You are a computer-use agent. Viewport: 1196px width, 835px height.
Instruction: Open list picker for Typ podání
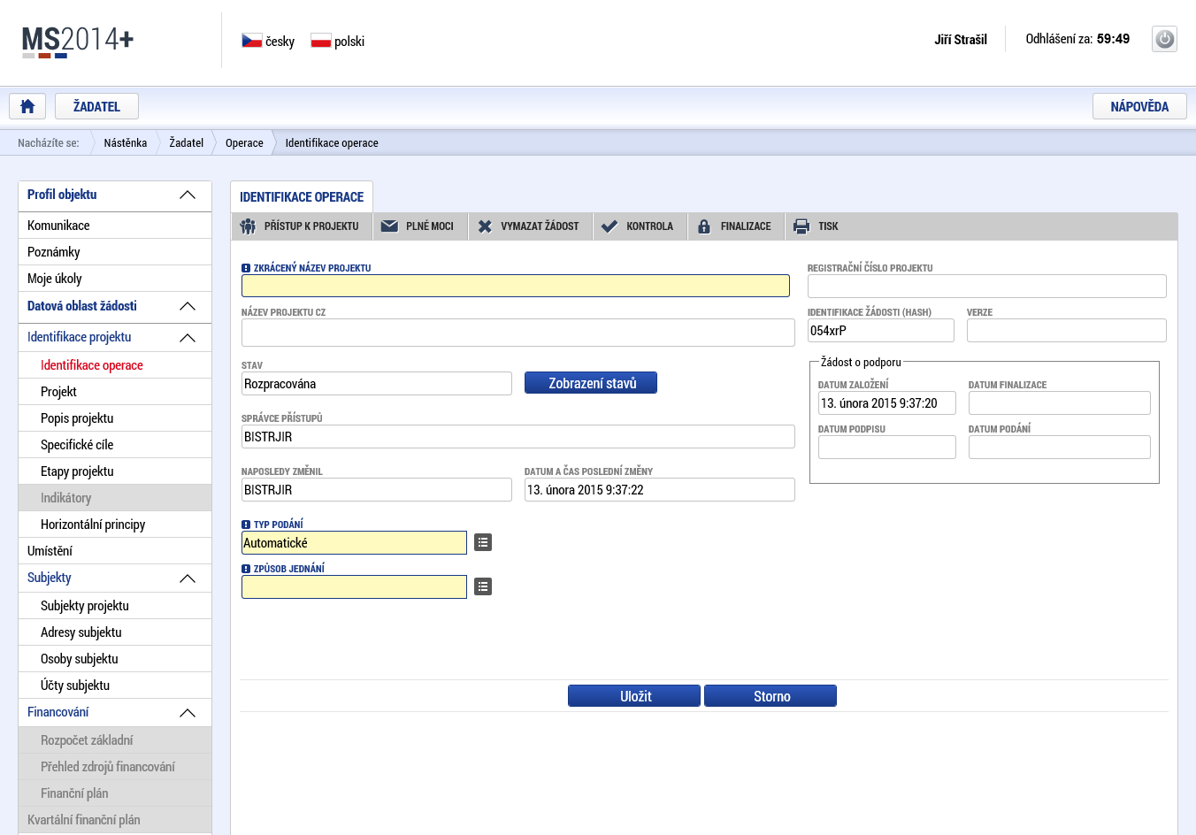pyautogui.click(x=483, y=542)
